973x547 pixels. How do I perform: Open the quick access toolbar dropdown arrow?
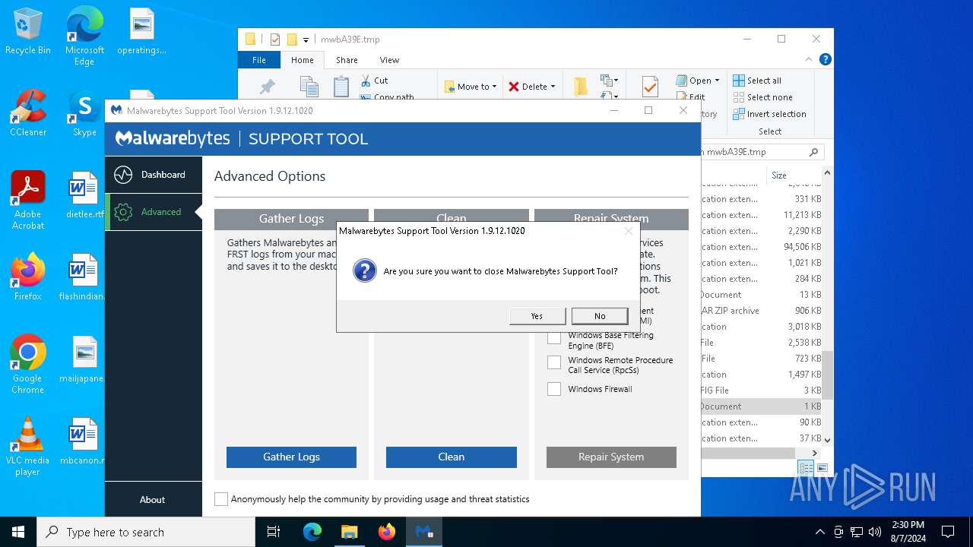pyautogui.click(x=306, y=40)
